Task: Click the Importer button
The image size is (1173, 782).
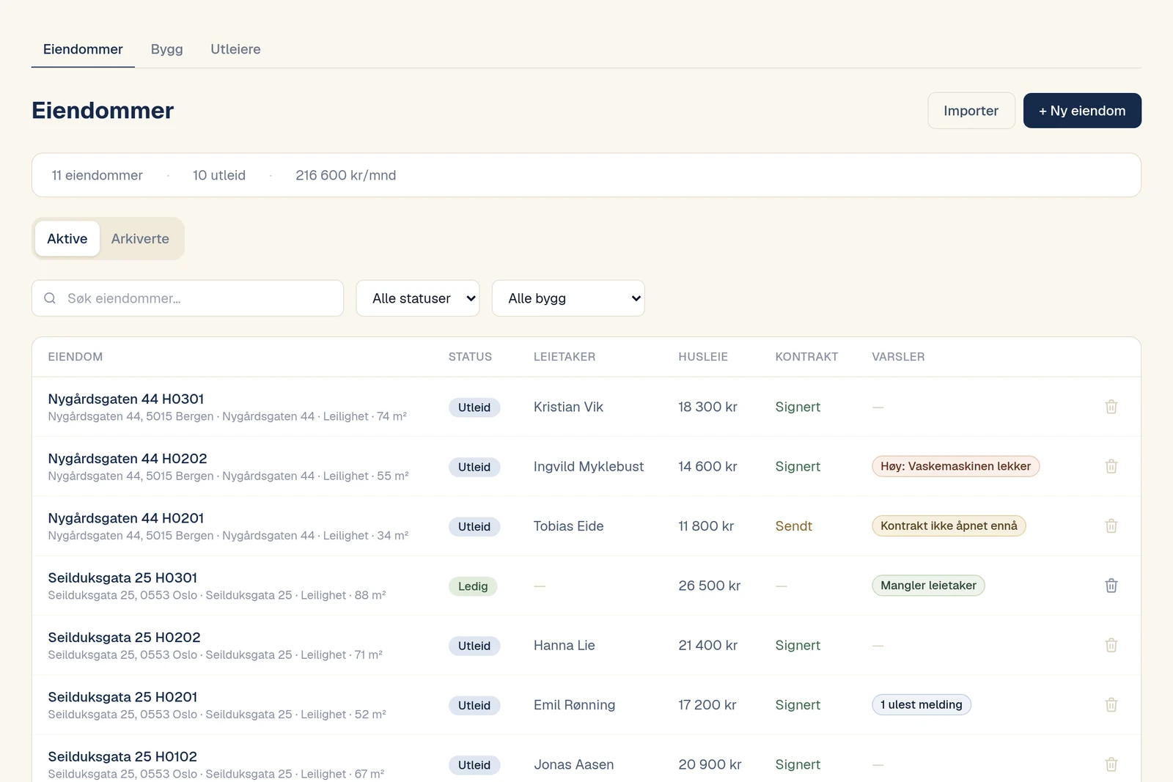Action: click(x=971, y=111)
